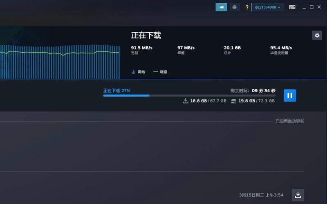This screenshot has width=327, height=204.
Task: Pause the current download
Action: click(x=289, y=95)
